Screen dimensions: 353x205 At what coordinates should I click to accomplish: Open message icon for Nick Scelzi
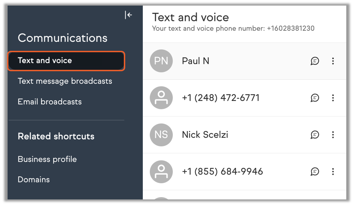tap(315, 135)
